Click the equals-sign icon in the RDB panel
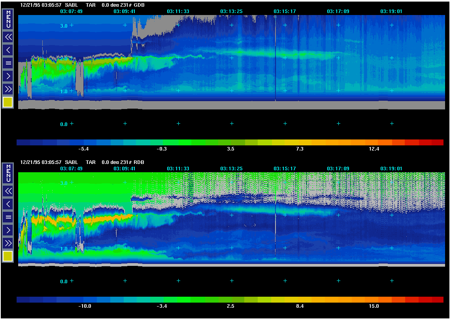 [8, 217]
